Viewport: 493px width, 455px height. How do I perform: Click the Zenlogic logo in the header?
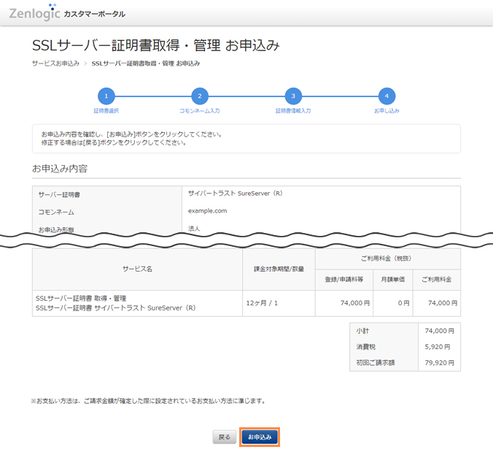(34, 12)
